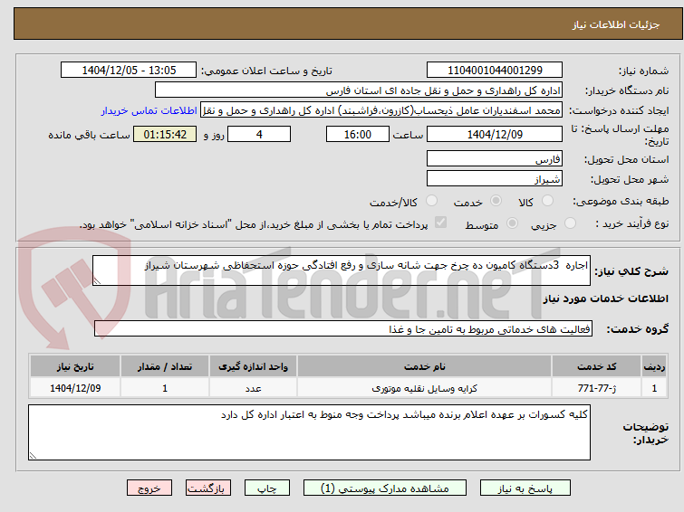
Task: Click the استان محل تحویل field فارس
Action: click(x=495, y=158)
